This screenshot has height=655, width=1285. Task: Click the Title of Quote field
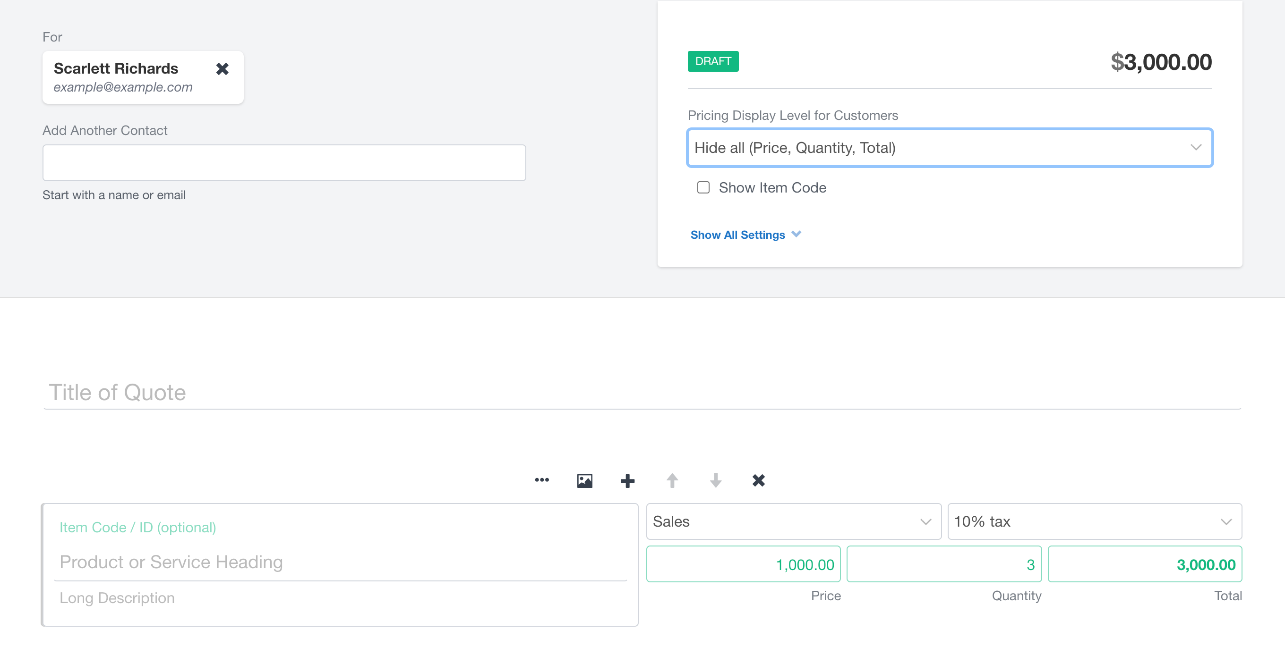642,393
